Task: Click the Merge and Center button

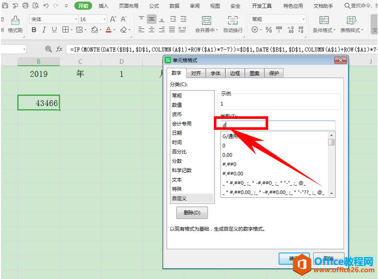Action: tap(207, 24)
